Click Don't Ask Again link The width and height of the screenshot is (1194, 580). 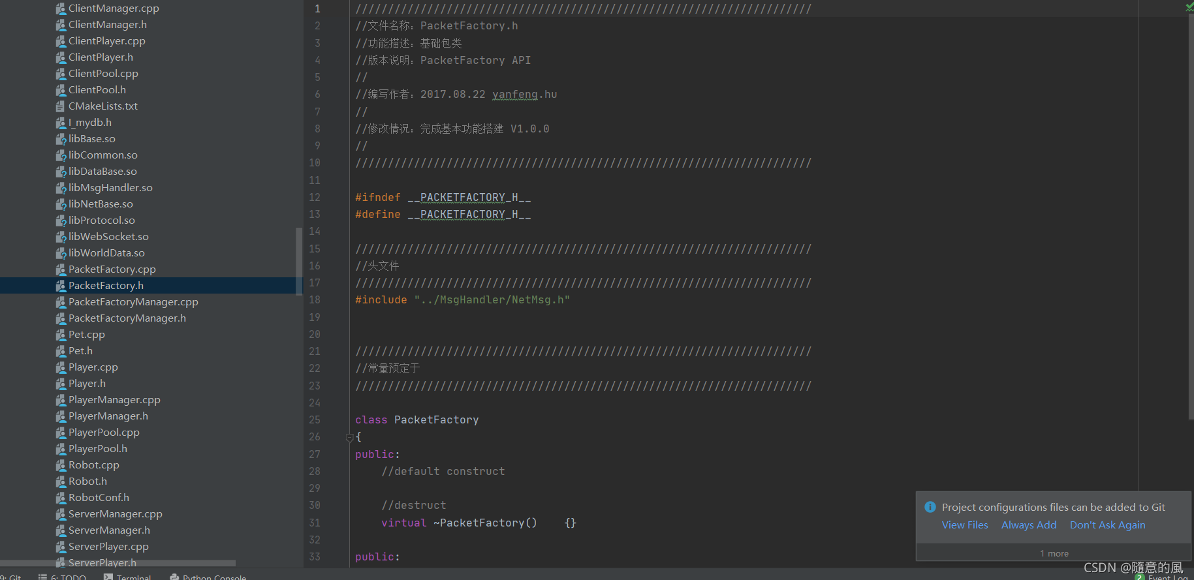click(x=1107, y=525)
